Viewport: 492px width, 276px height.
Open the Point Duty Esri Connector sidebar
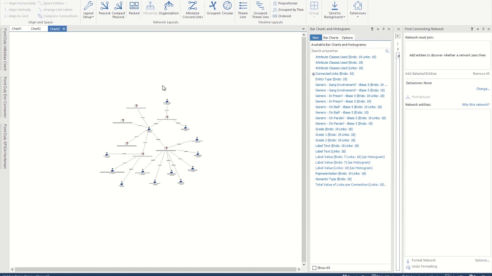pyautogui.click(x=5, y=97)
